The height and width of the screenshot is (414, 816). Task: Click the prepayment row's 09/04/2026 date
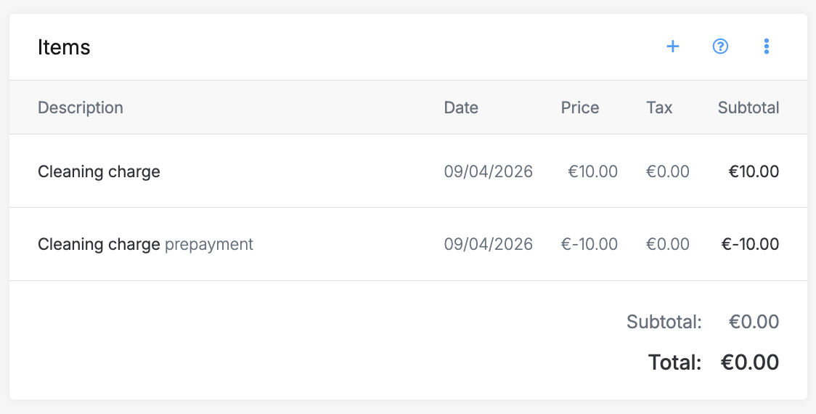coord(489,244)
